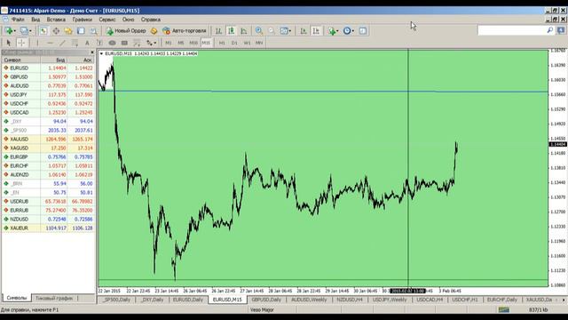Viewport: 568px width, 320px height.
Task: Open the Справка menu
Action: pos(151,20)
